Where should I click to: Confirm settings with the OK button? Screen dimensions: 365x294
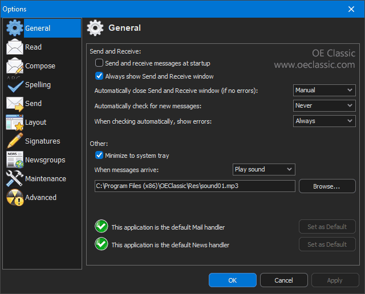pos(233,280)
